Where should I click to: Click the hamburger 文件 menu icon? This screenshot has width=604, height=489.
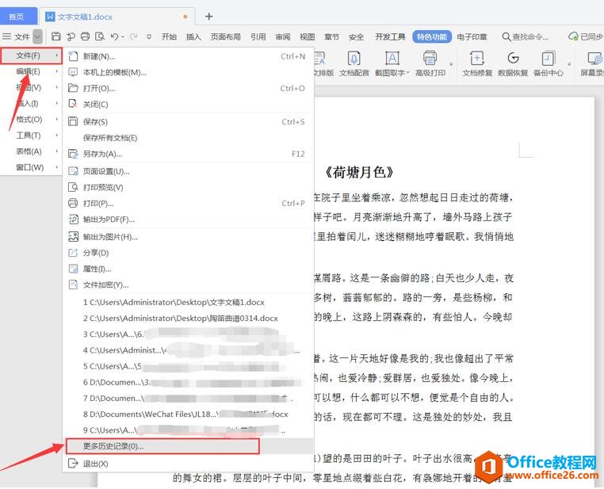6,36
